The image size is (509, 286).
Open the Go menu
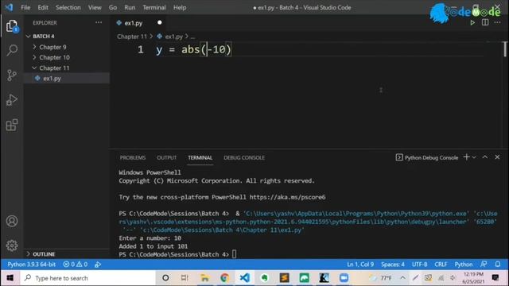[113, 7]
